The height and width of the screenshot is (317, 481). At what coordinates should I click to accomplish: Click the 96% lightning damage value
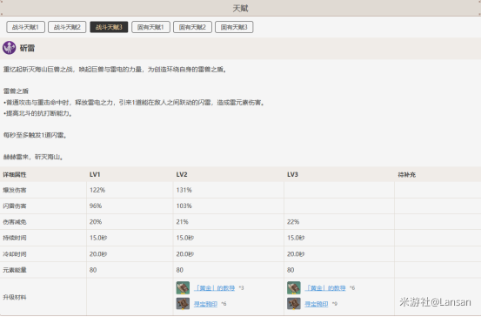click(96, 206)
